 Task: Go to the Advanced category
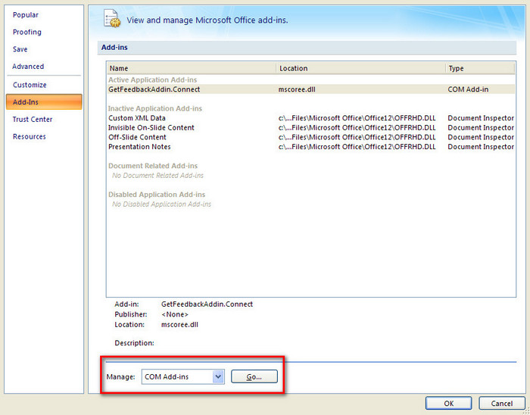click(28, 67)
